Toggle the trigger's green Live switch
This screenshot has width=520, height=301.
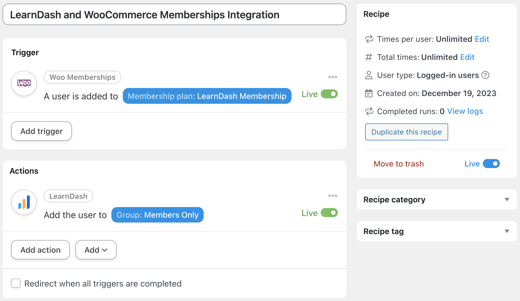click(x=329, y=94)
